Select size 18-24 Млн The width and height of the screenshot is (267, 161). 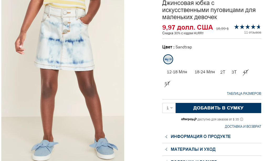coord(205,72)
